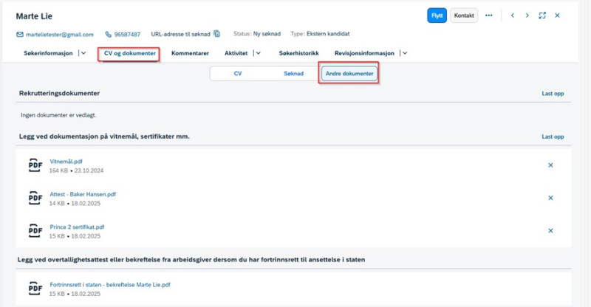The height and width of the screenshot is (307, 591).
Task: Select the Søknad segment button
Action: tap(293, 74)
